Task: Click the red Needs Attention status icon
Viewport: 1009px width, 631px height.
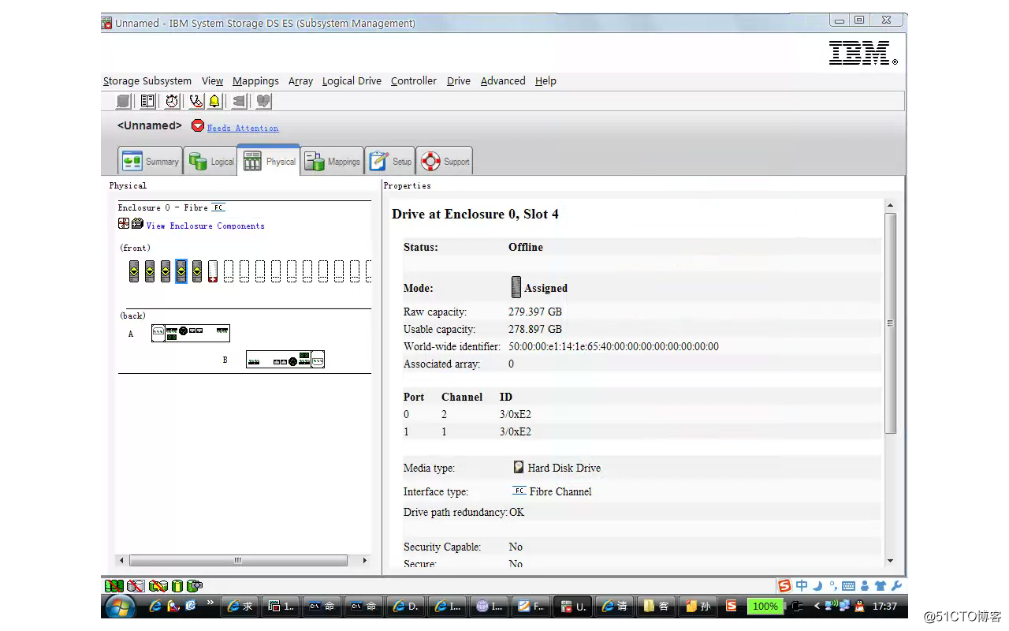Action: [198, 126]
